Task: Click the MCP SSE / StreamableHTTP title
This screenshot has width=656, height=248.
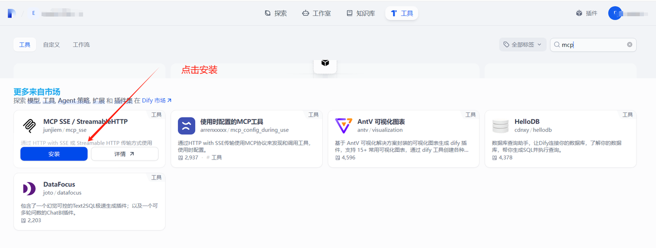Action: pyautogui.click(x=86, y=122)
